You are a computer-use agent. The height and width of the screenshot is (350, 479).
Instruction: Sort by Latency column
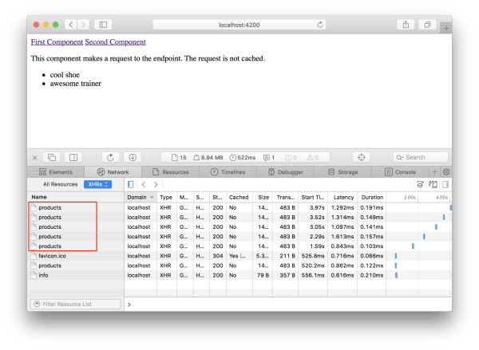[342, 198]
